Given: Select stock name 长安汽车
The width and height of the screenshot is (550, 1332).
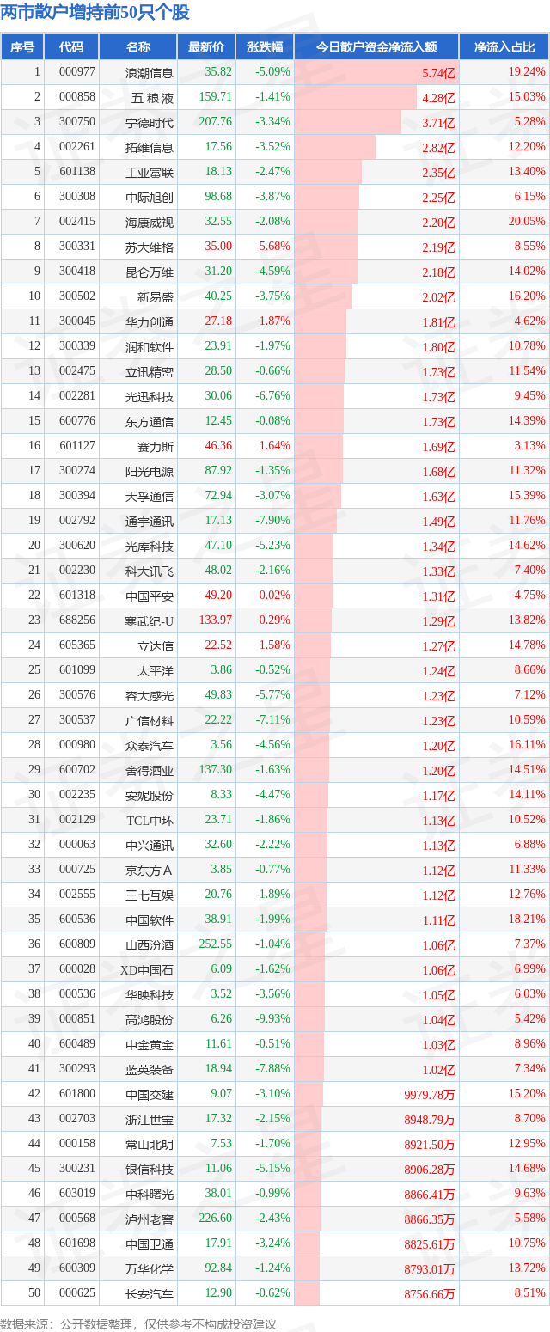Looking at the screenshot, I should click(150, 1293).
